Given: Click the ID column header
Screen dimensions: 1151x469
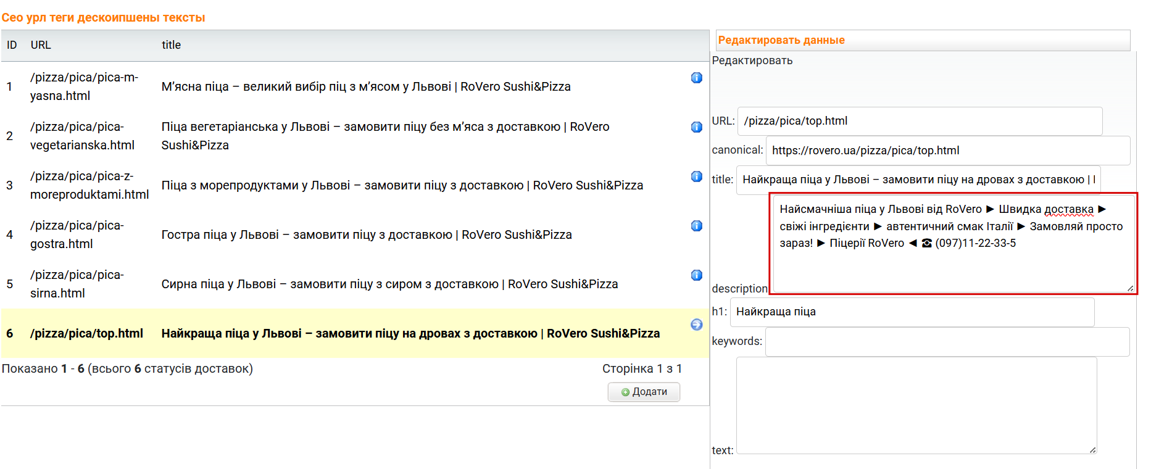Looking at the screenshot, I should point(12,45).
